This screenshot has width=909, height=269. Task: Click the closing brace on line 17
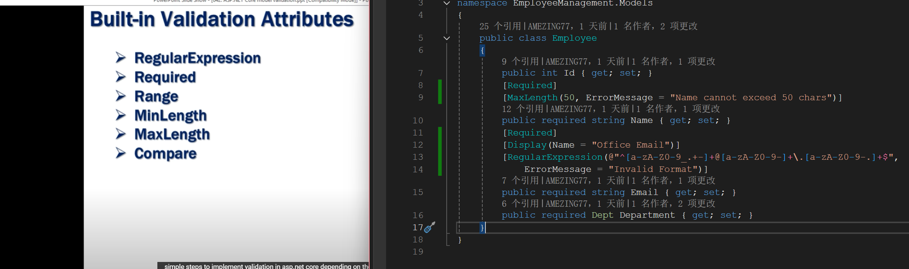point(482,227)
